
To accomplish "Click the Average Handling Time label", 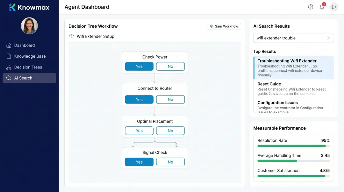I will (279, 155).
